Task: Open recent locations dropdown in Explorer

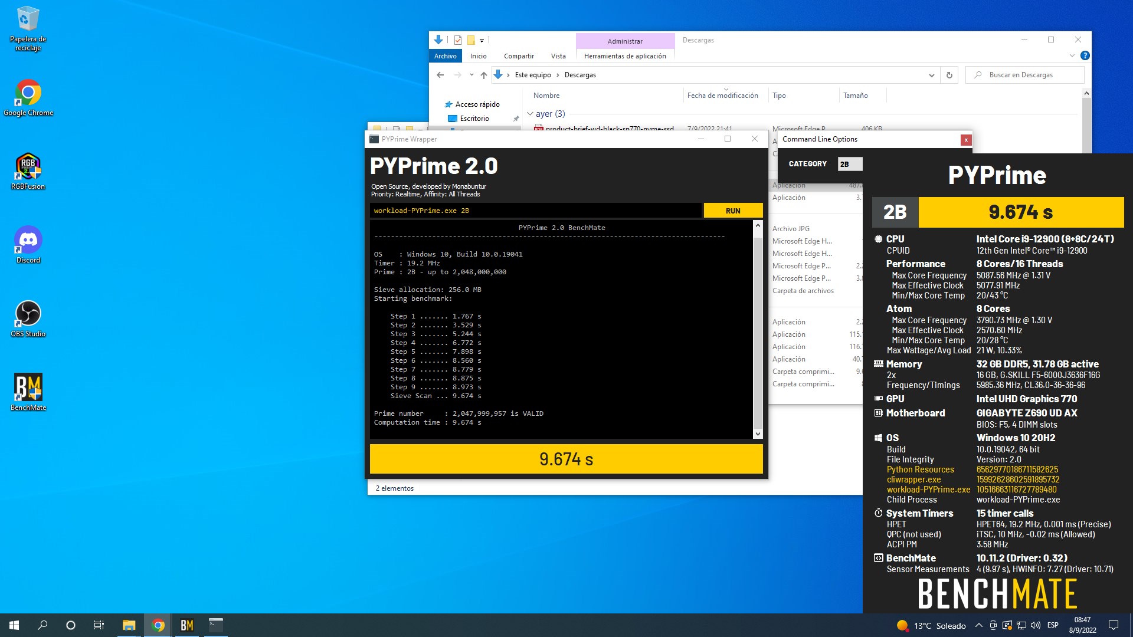Action: (x=471, y=75)
